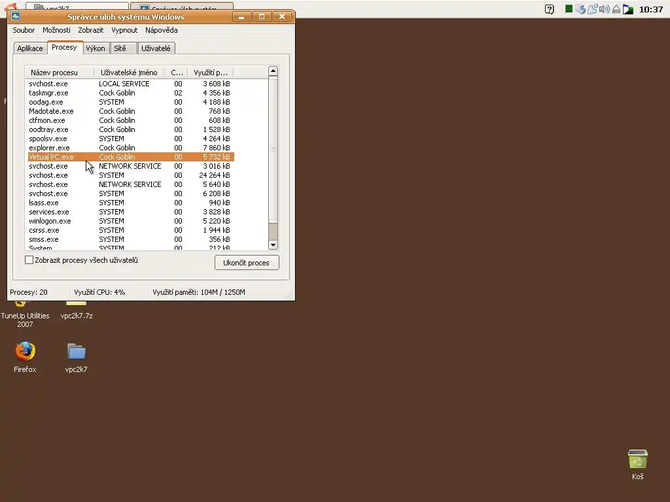670x502 pixels.
Task: Select the smss.exe process row
Action: [x=131, y=239]
